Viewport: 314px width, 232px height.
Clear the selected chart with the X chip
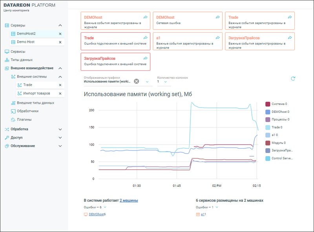pos(137,81)
